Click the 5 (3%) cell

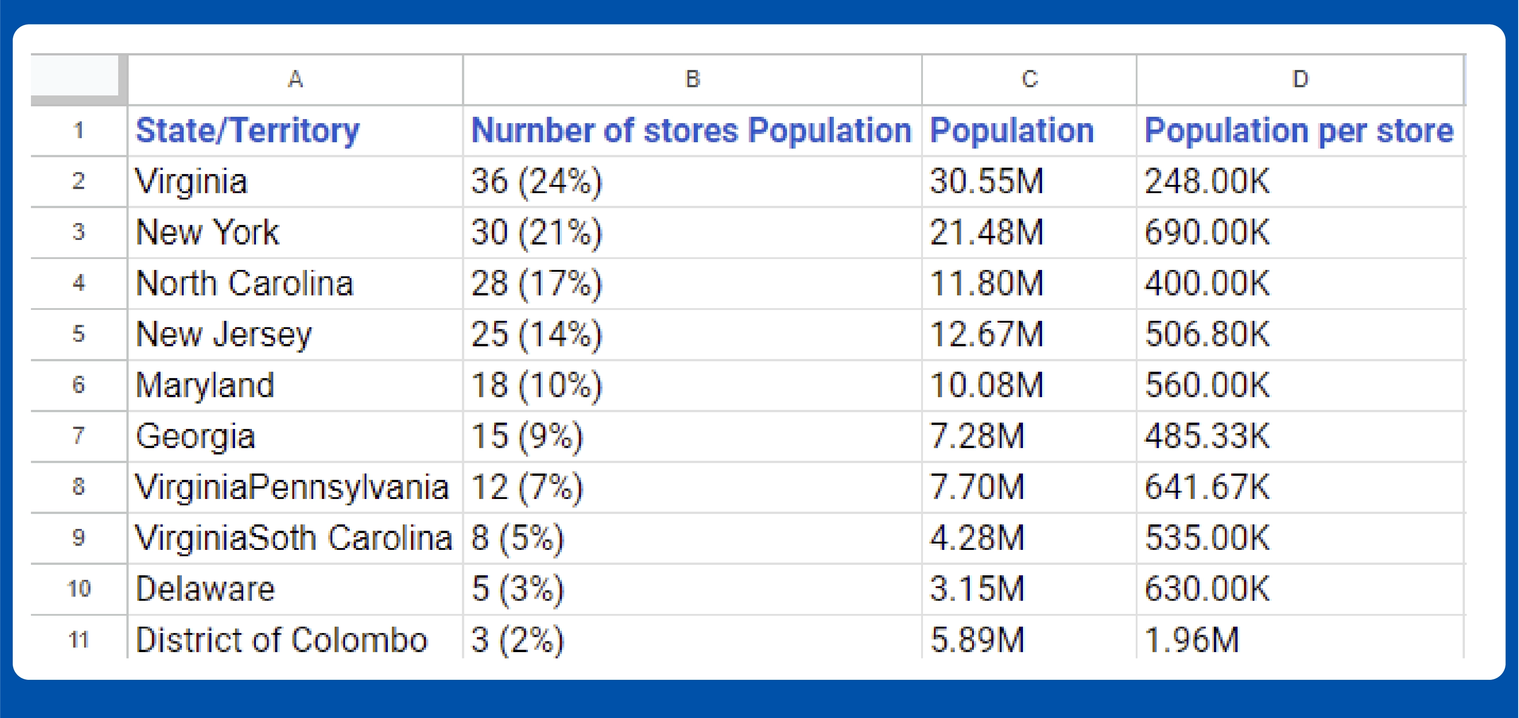(x=693, y=589)
